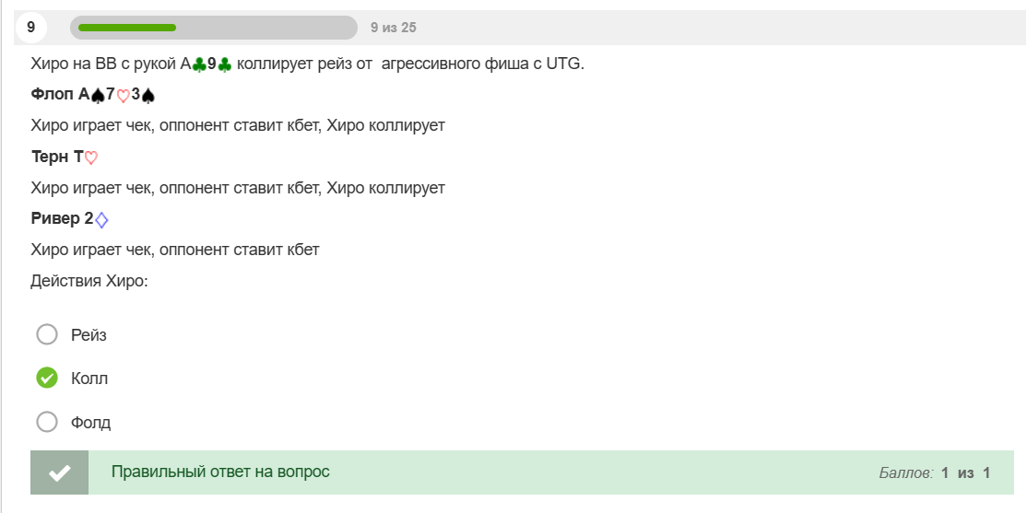Image resolution: width=1027 pixels, height=513 pixels.
Task: Click the heart icon on the turn card
Action: pyautogui.click(x=91, y=157)
